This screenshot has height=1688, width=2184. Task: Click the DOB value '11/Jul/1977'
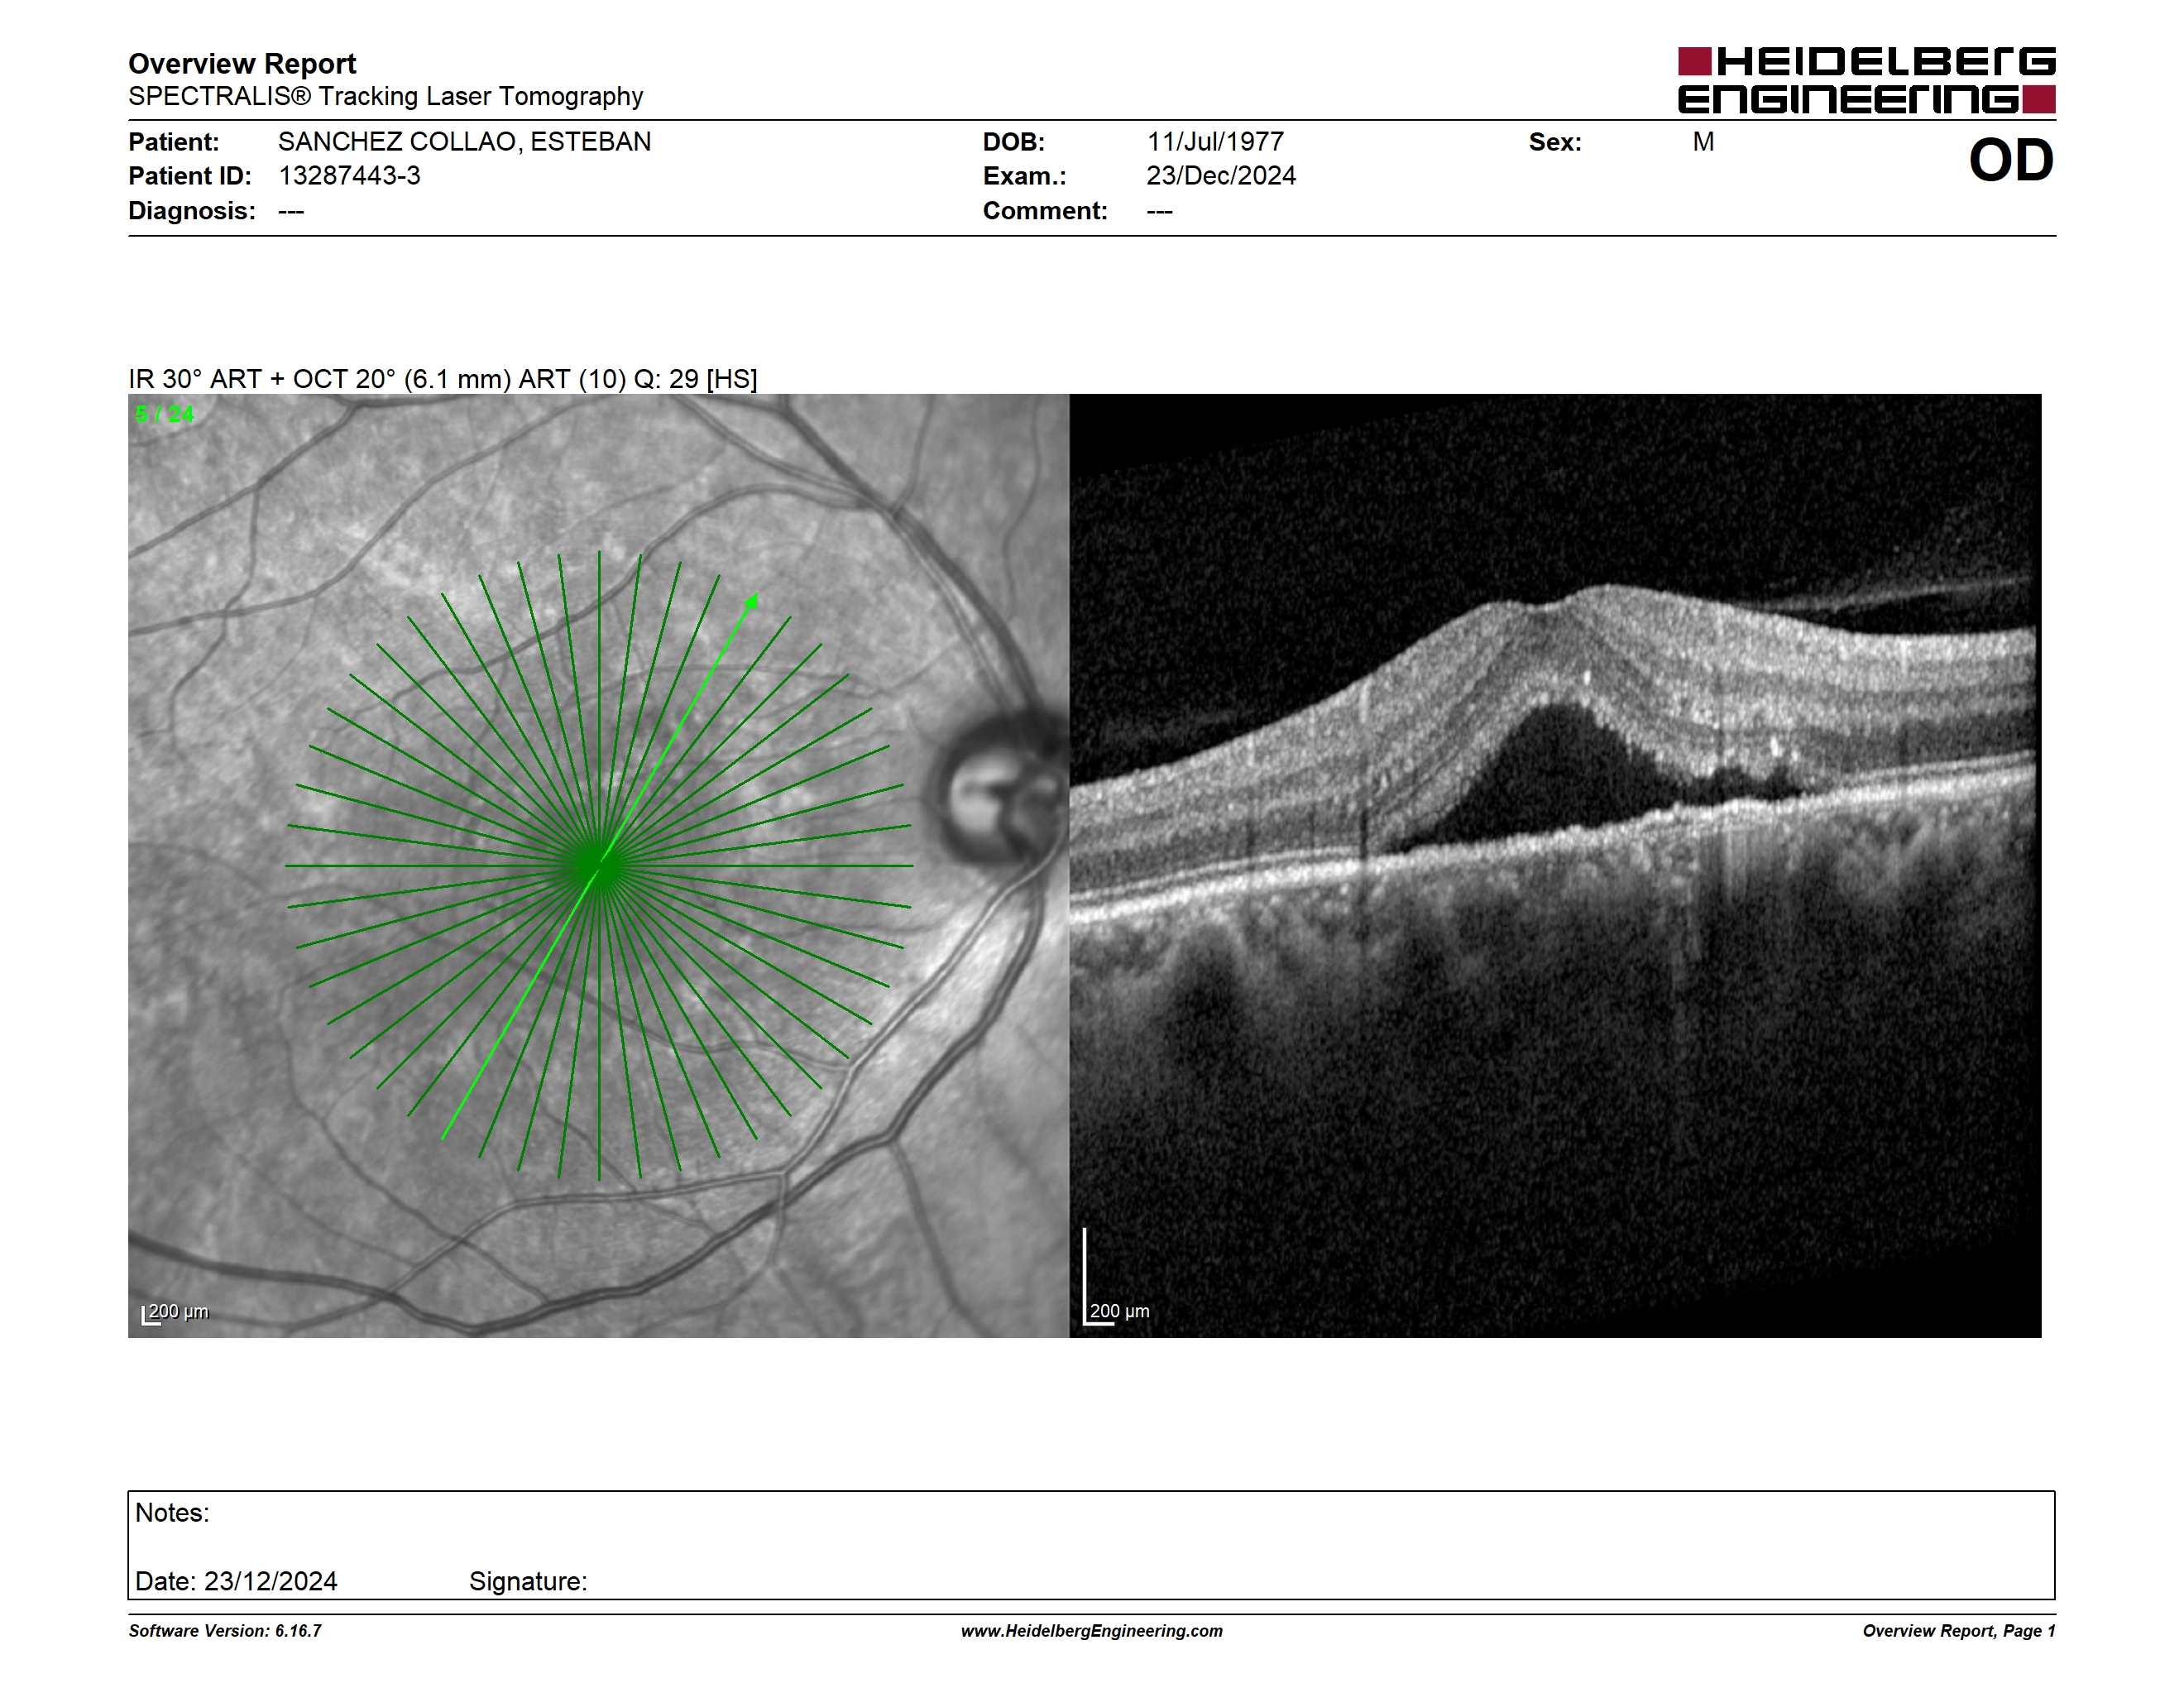click(1215, 142)
